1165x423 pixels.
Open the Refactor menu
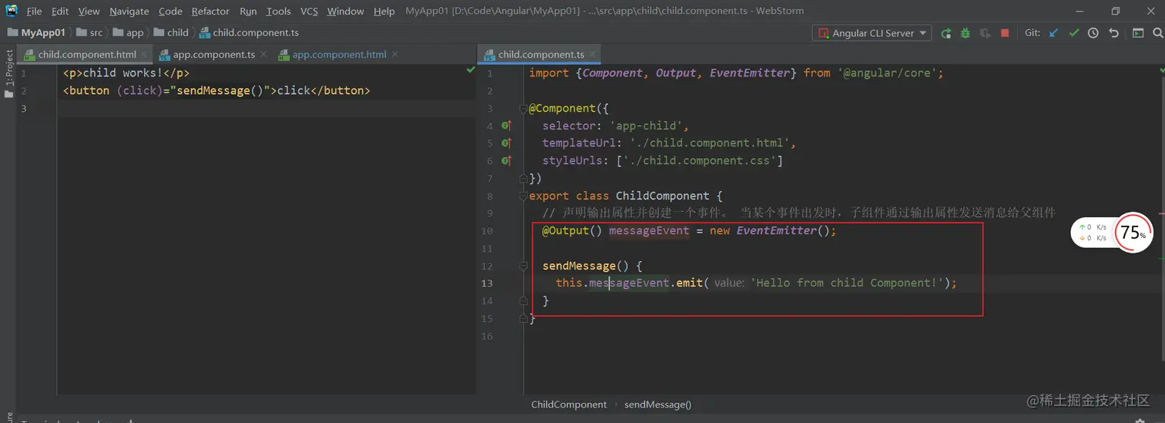[211, 11]
